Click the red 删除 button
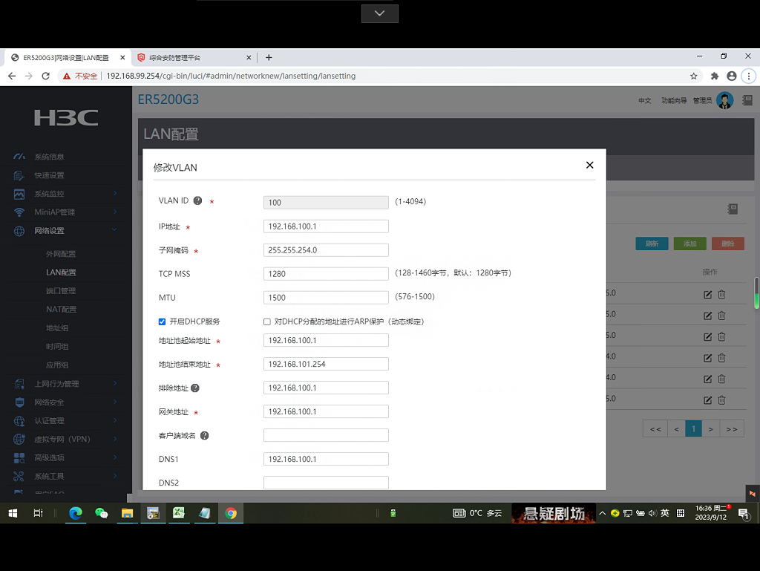 point(727,244)
